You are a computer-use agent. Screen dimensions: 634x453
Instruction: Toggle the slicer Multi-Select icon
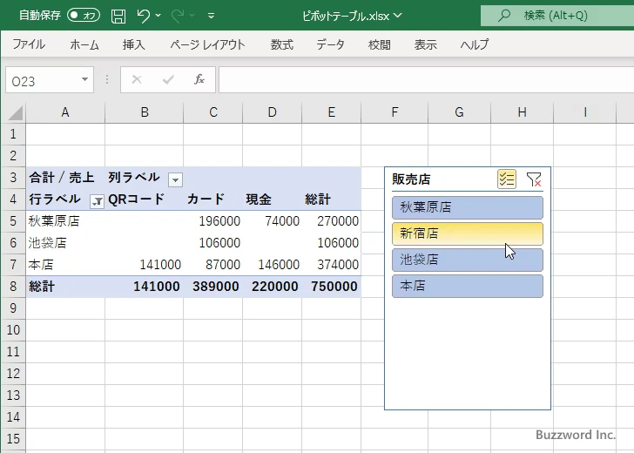point(507,179)
